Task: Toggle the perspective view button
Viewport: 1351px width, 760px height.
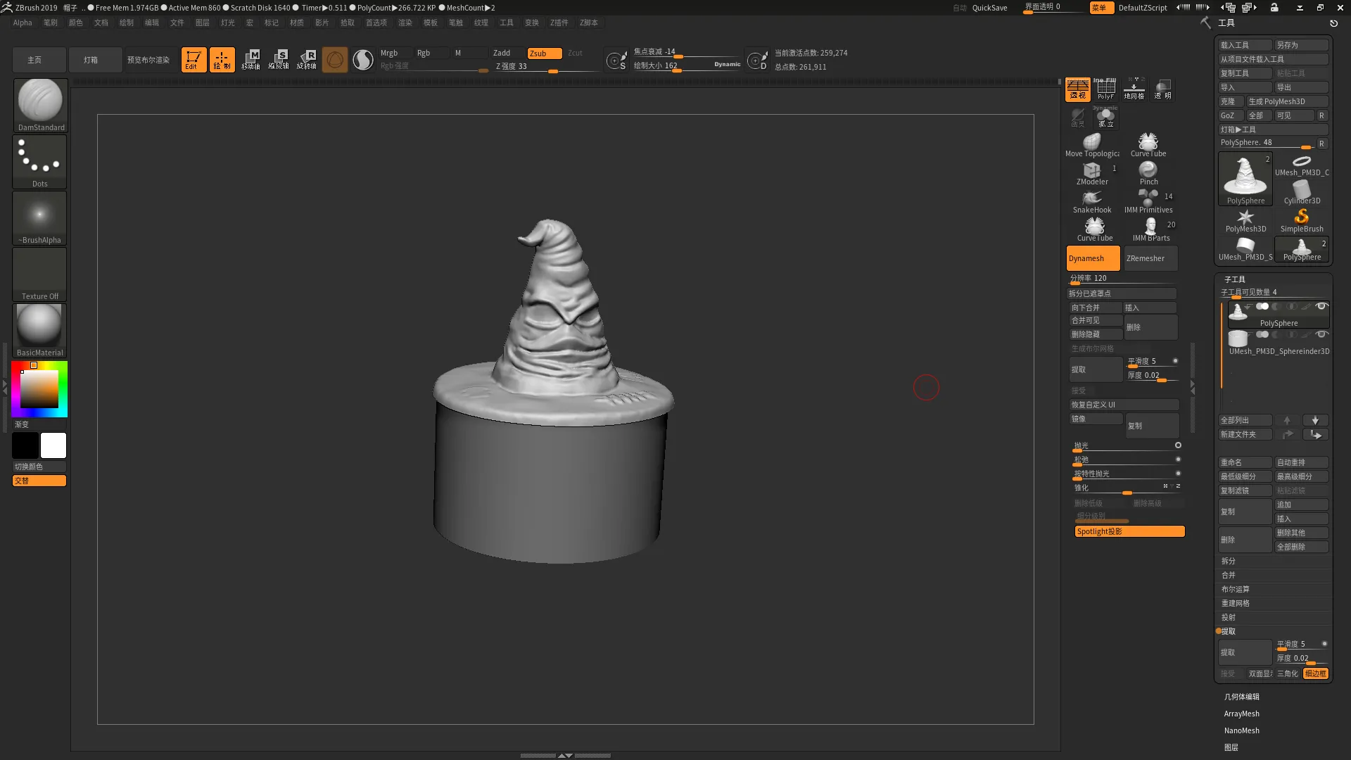Action: point(1077,89)
